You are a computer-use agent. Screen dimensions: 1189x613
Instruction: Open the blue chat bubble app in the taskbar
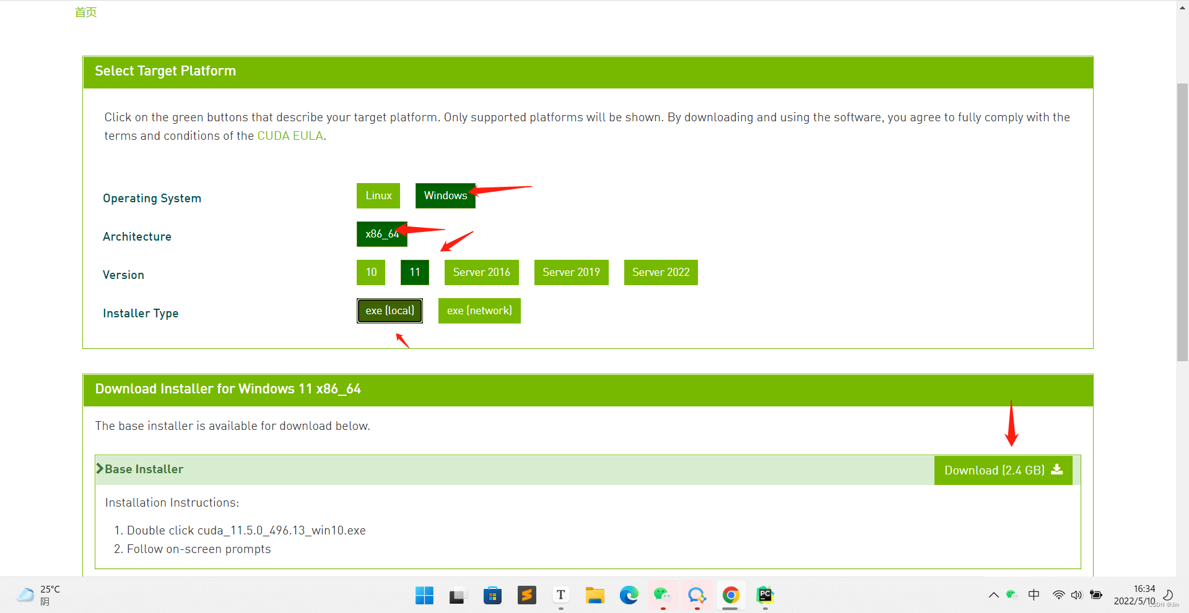tap(697, 595)
